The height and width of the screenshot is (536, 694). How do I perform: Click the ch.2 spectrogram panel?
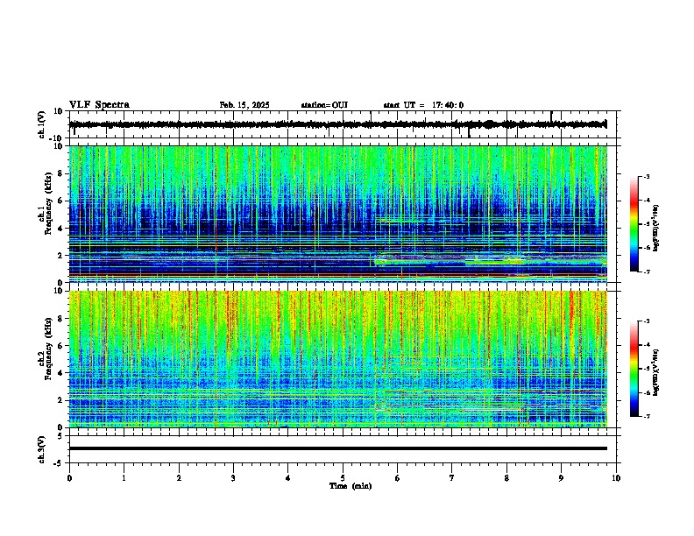point(338,359)
